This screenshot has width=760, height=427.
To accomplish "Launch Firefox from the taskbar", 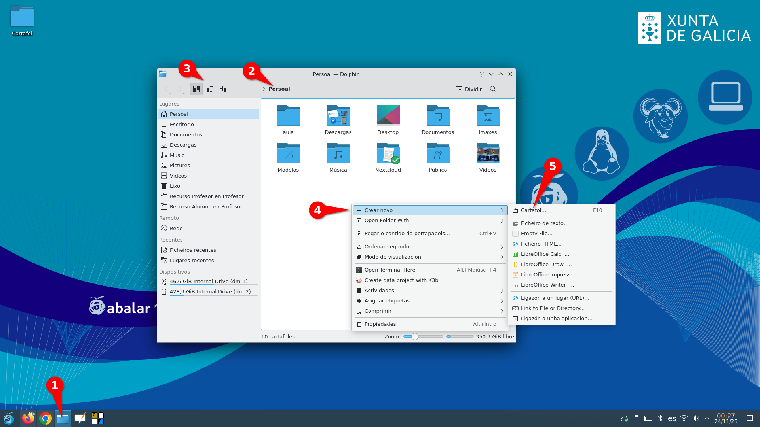I will (x=28, y=418).
